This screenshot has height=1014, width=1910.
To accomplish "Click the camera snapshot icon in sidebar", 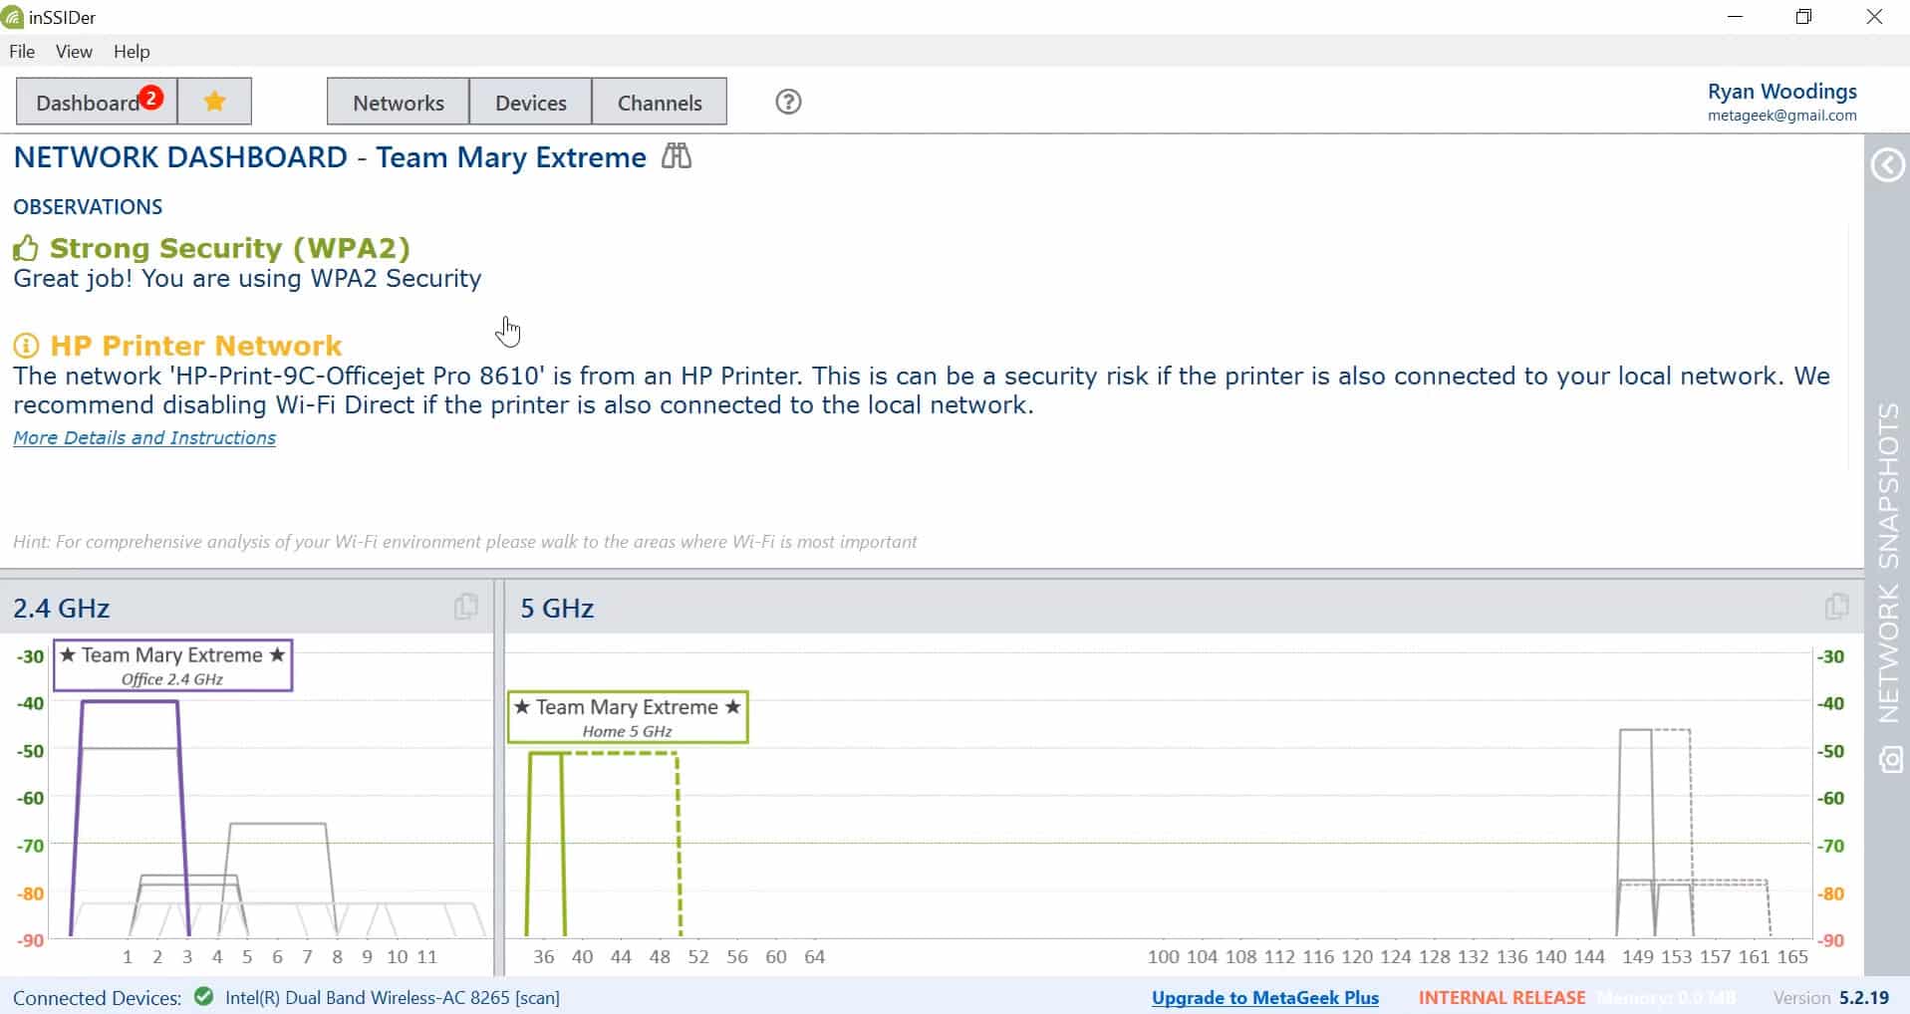I will pos(1890,760).
